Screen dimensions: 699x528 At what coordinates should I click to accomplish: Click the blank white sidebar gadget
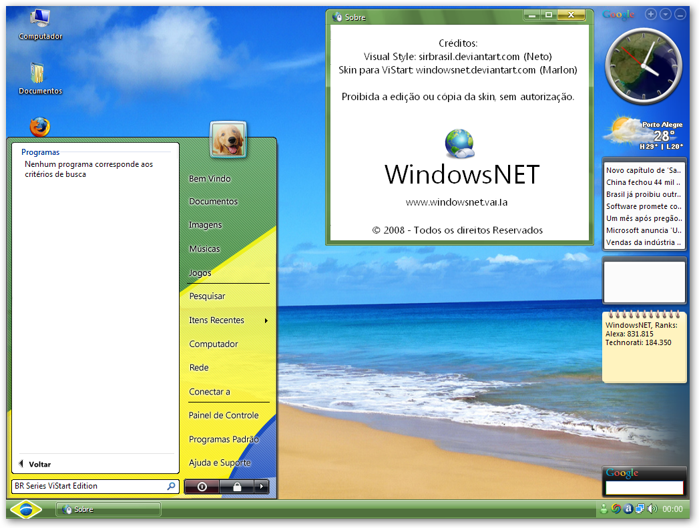644,282
